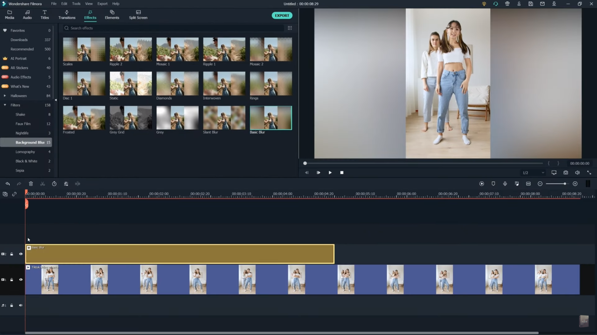Collapse the Filters category in the sidebar
The height and width of the screenshot is (335, 597).
tap(5, 105)
